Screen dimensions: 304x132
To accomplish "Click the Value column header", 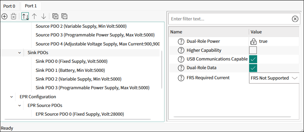I will point(274,32).
